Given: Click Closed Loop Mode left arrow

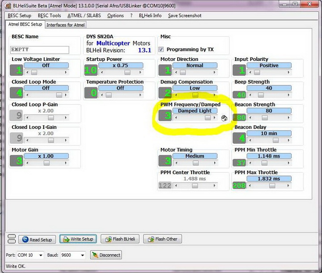Looking at the screenshot, I should (x=27, y=95).
